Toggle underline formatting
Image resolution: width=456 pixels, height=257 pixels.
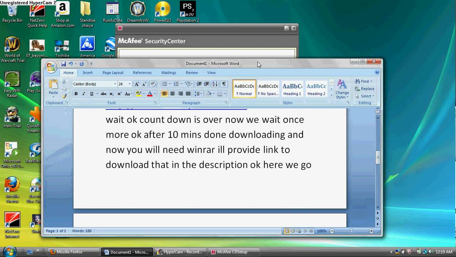pyautogui.click(x=92, y=94)
